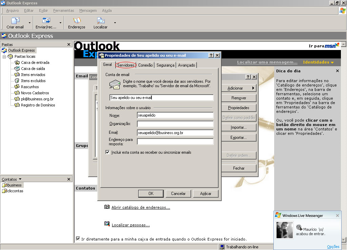Close the Contatos pane
This screenshot has height=250, width=347.
click(69, 179)
